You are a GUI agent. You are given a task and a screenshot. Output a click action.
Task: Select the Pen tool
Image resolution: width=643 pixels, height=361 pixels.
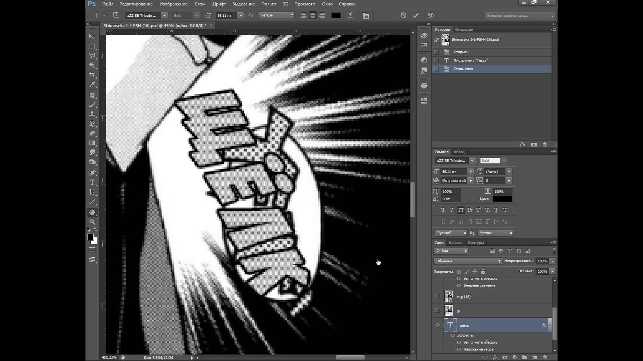[x=92, y=172]
